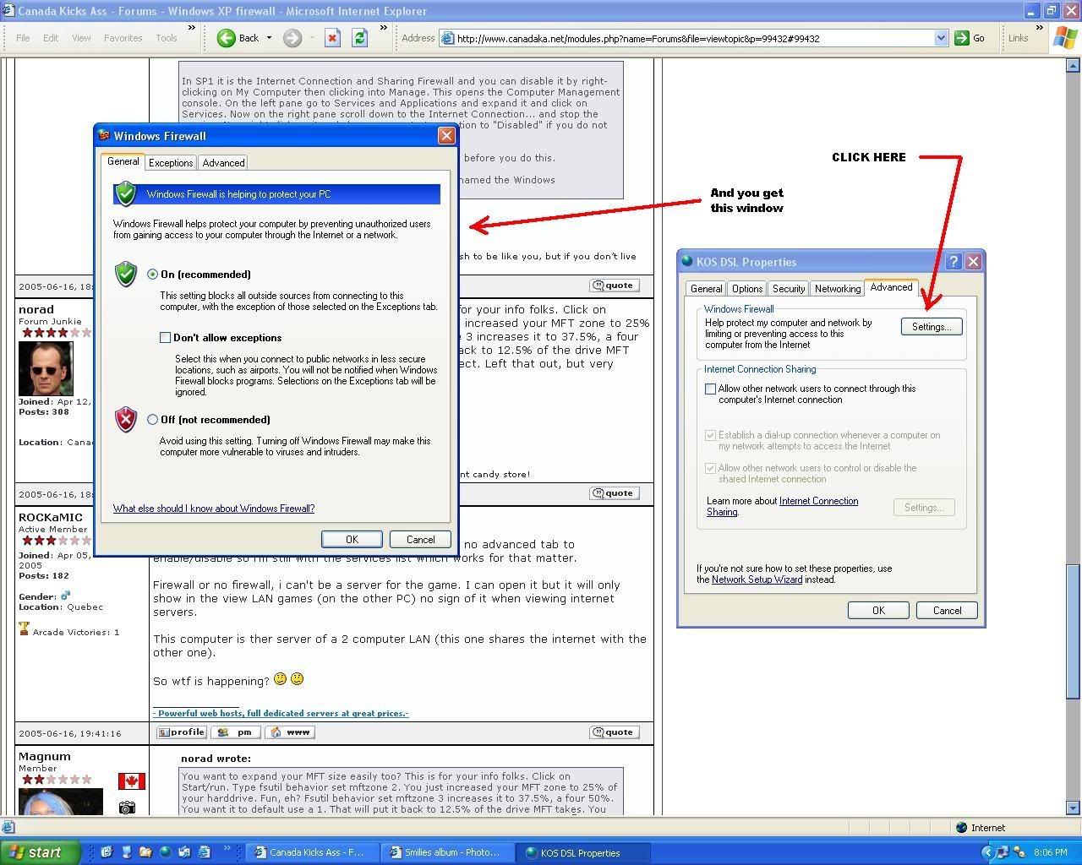Open the Tools menu
Viewport: 1082px width, 865px height.
[167, 38]
